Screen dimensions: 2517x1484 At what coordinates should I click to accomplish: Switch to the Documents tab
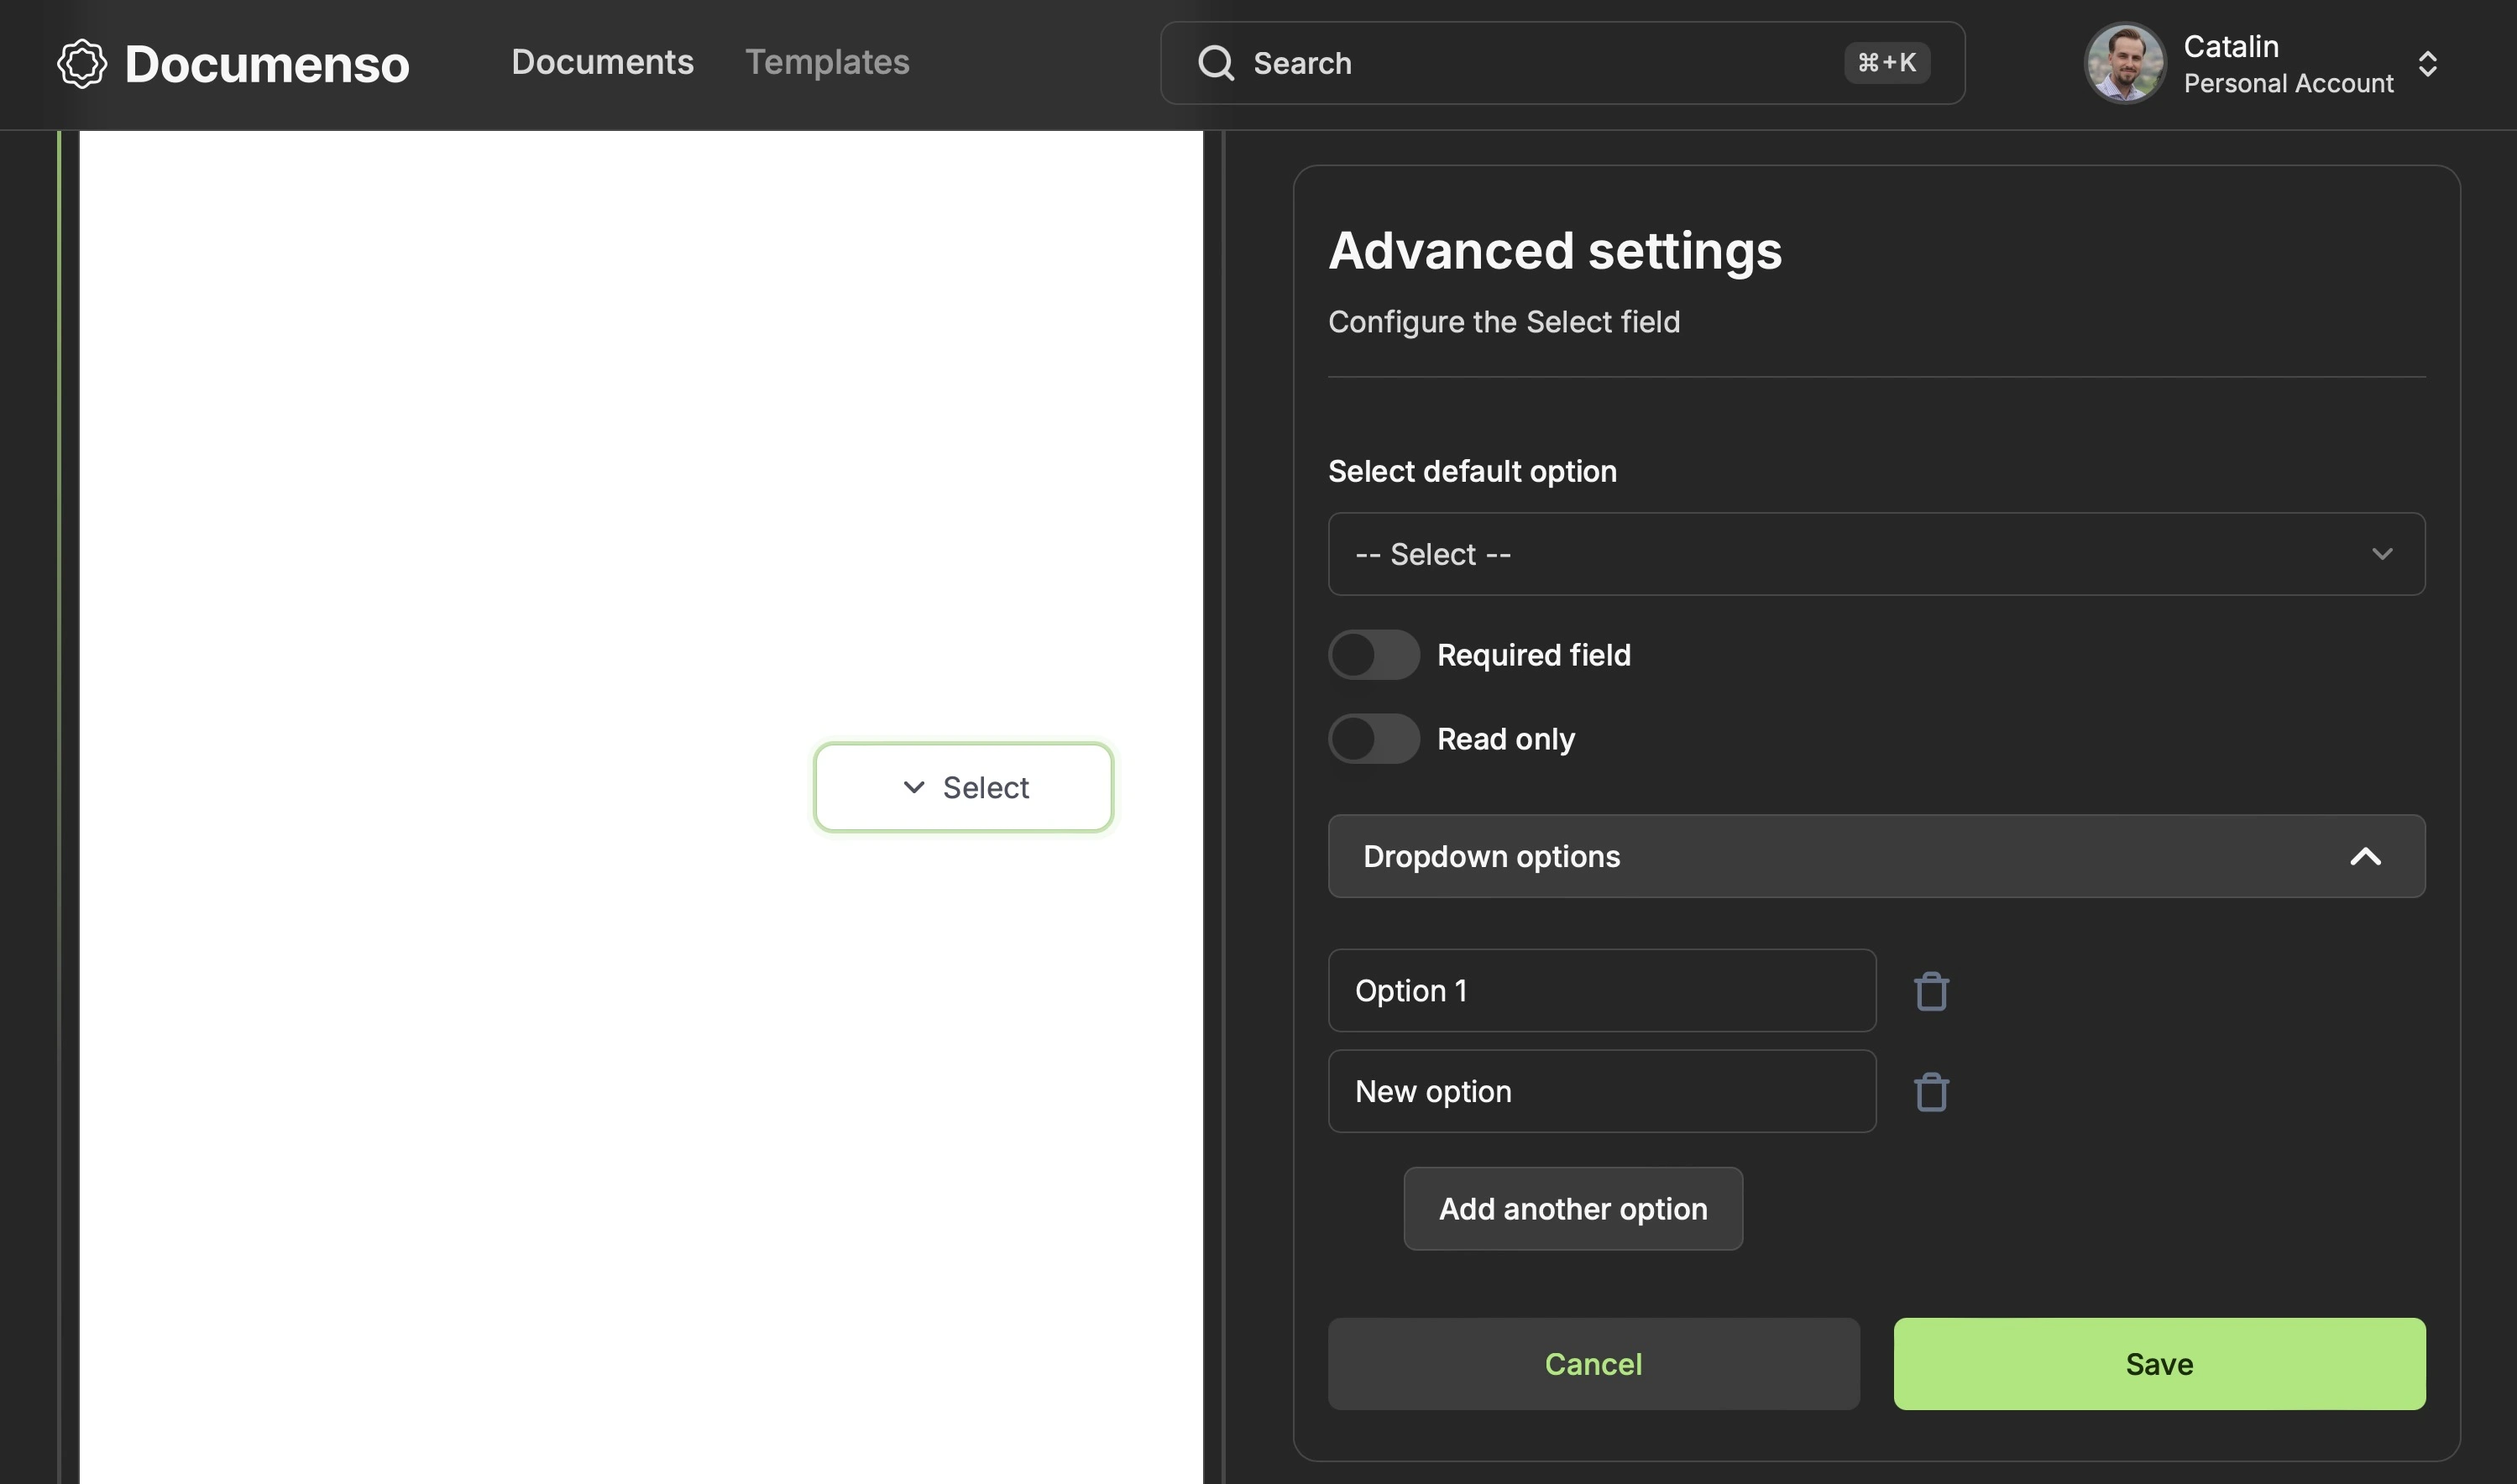coord(602,64)
